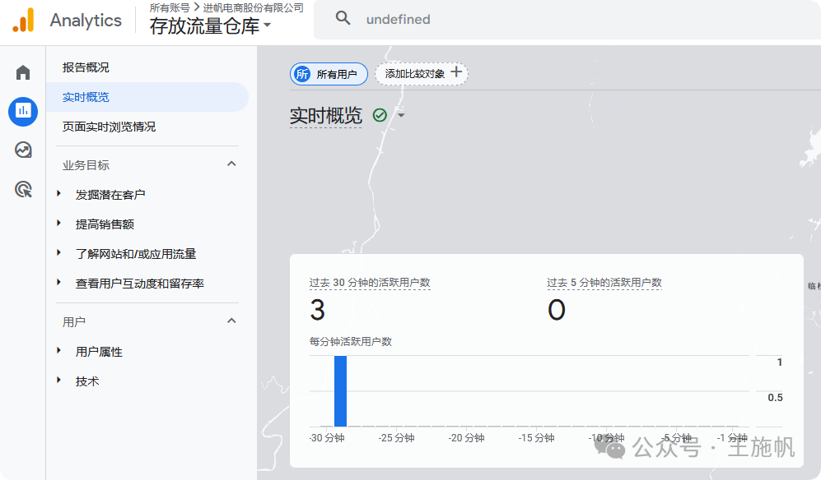The image size is (821, 480).
Task: Collapse the 用户 section
Action: click(x=231, y=321)
